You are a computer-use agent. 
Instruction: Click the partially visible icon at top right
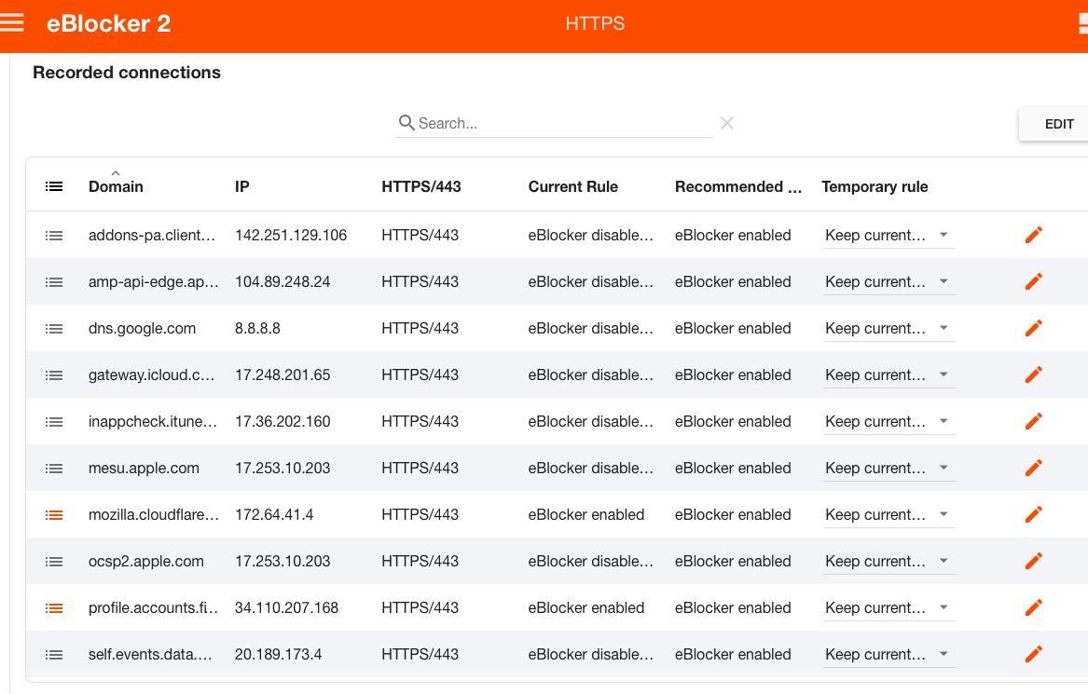coord(1083,23)
